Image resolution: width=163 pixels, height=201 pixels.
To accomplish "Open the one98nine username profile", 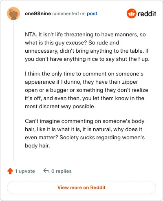I will 38,13.
